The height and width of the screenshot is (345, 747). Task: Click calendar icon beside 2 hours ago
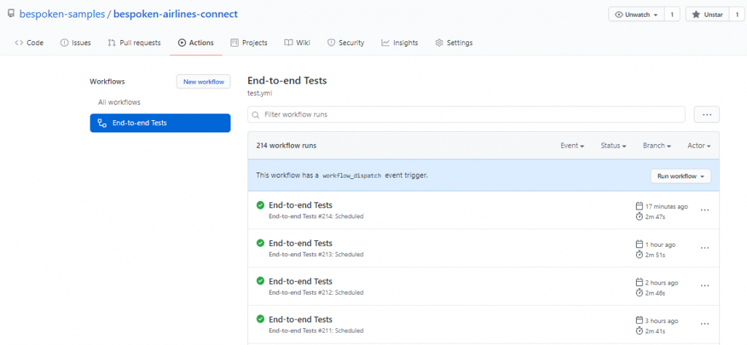click(x=639, y=282)
